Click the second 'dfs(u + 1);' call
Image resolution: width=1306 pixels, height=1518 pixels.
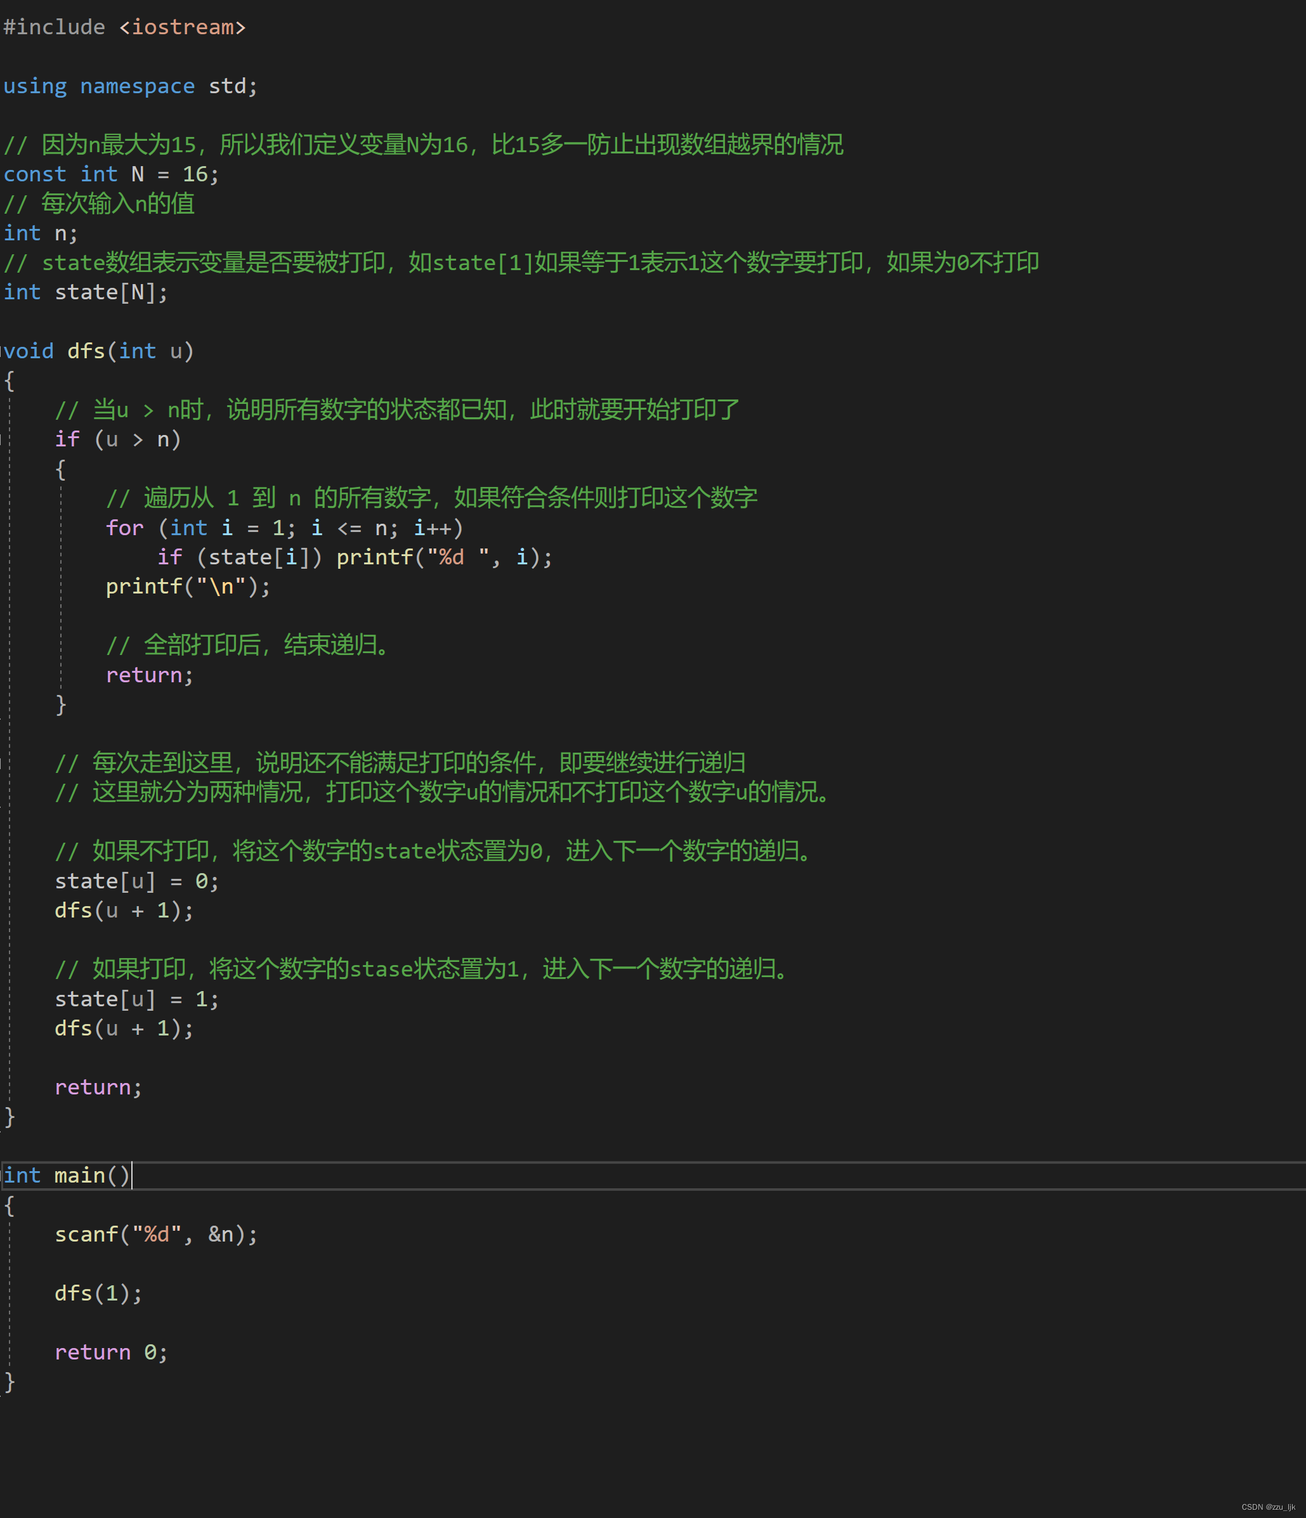(x=124, y=1028)
